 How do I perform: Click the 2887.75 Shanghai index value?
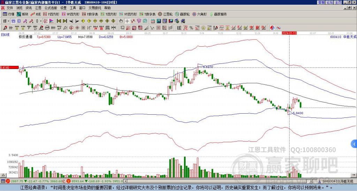point(17,181)
